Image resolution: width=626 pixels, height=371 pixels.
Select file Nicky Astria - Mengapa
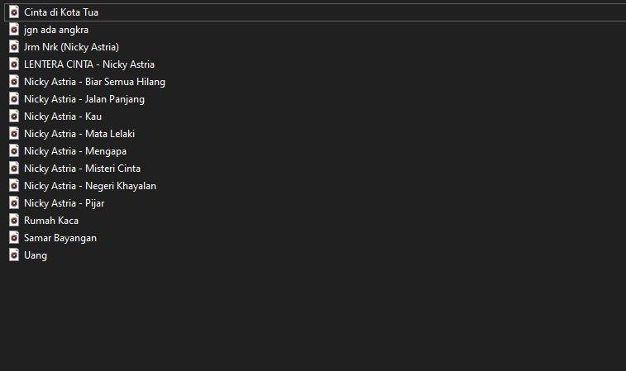click(x=75, y=151)
